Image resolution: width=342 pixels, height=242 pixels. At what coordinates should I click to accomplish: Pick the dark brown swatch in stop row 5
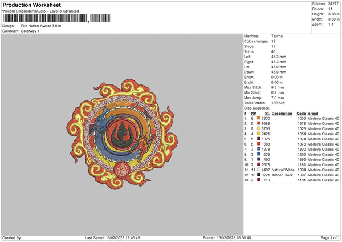259,139
